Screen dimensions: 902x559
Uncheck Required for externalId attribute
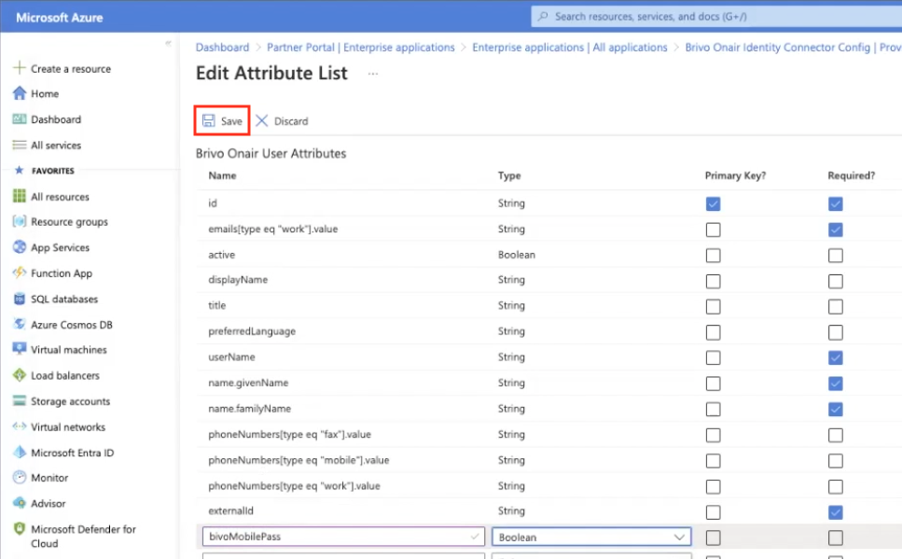(835, 511)
